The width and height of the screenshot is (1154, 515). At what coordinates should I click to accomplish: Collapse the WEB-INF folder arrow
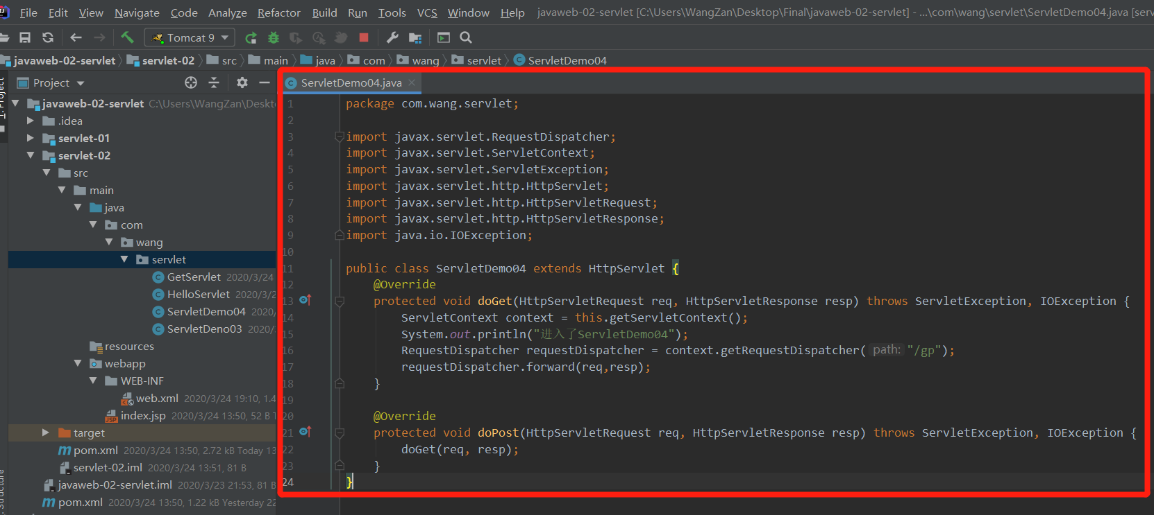[93, 381]
